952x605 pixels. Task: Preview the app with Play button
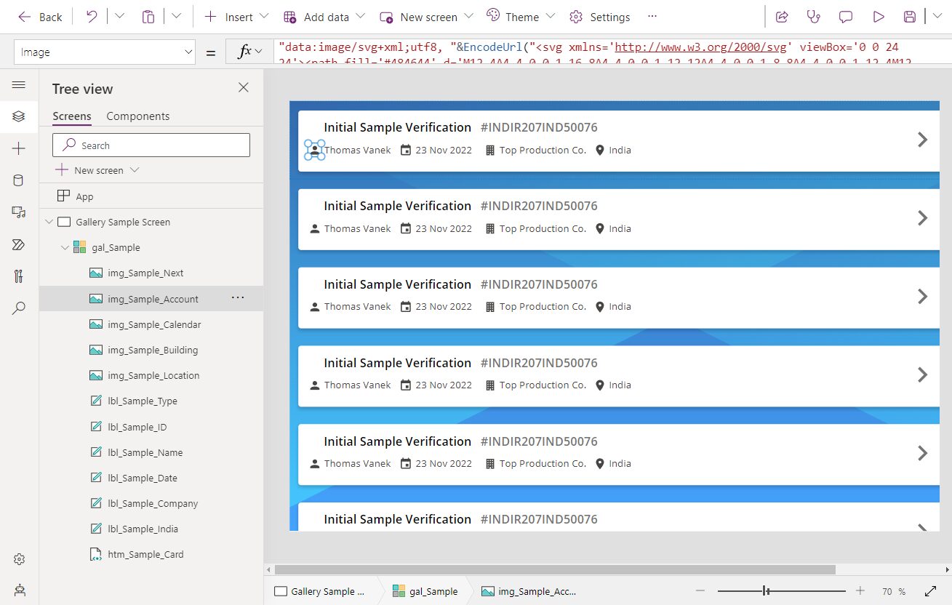(x=879, y=17)
